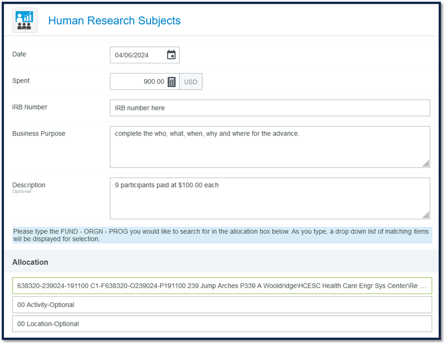Open the FUND-ORGN-PROG allocation search box
Viewport: 446px width, 345px height.
pyautogui.click(x=222, y=286)
